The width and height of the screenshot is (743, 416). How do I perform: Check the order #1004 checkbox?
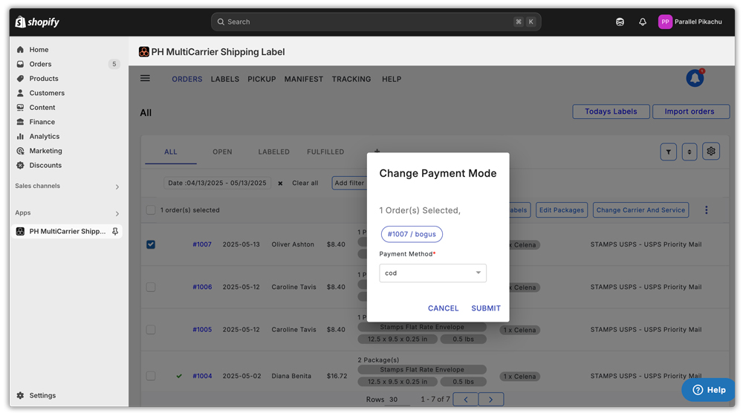coord(151,376)
